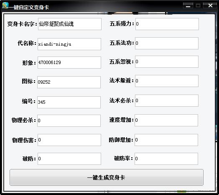Click the 一键生成变身卡 button
Viewport: 219px width, 195px height.
[107, 177]
